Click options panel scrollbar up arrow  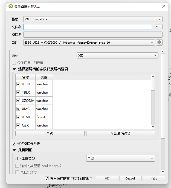163,52
